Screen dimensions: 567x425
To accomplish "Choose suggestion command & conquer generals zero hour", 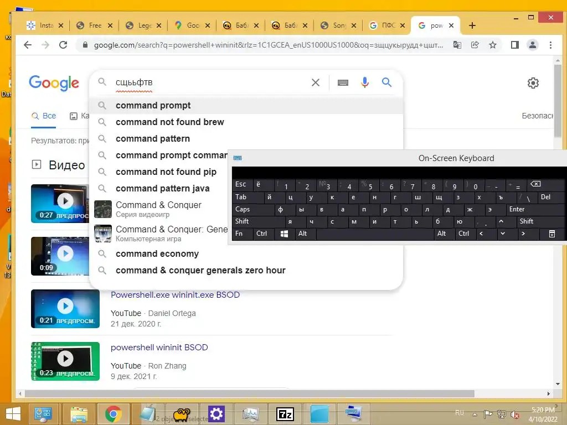I will [x=246, y=270].
